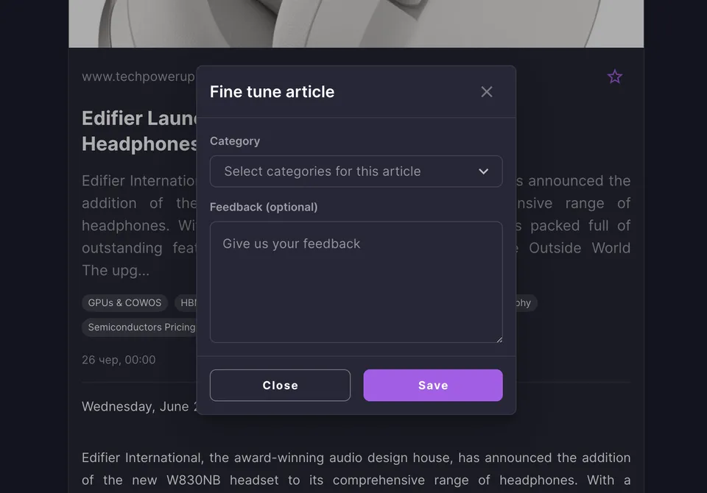Open the www.techpowerup source link
707x493 pixels.
138,77
